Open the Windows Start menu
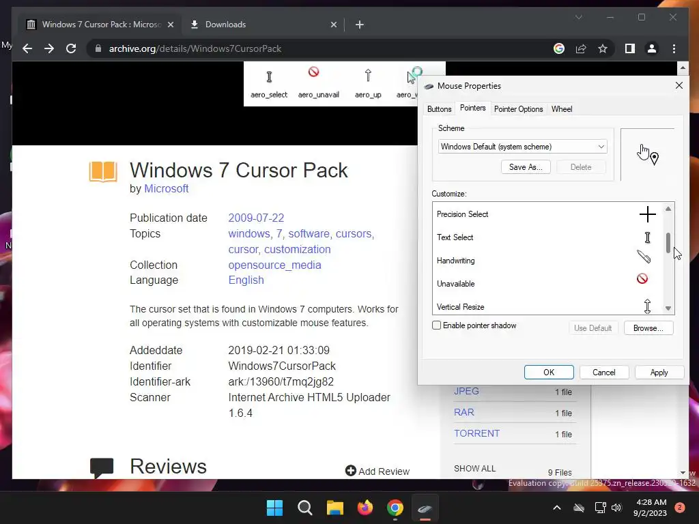699x524 pixels. [274, 508]
